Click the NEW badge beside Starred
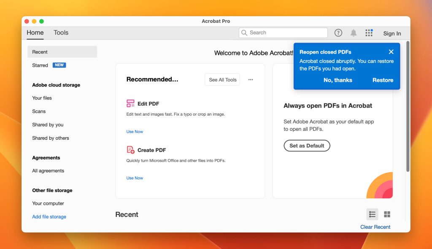Screen dimensions: 432x249 point(59,65)
